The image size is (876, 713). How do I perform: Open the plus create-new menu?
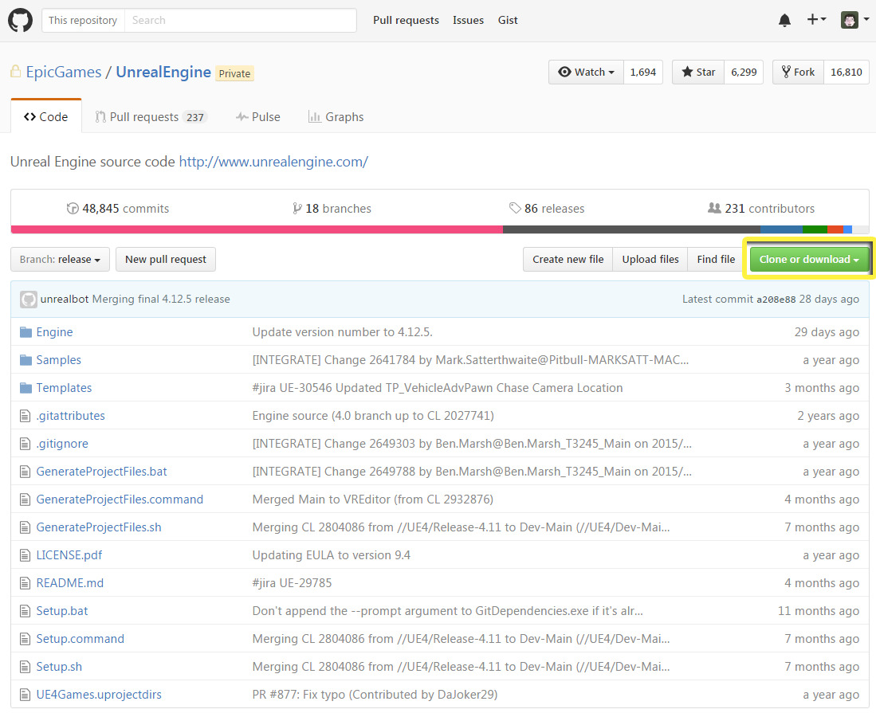click(816, 20)
